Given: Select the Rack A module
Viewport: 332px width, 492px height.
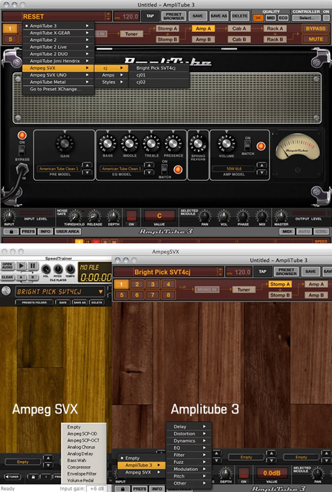Looking at the screenshot, I should 275,29.
